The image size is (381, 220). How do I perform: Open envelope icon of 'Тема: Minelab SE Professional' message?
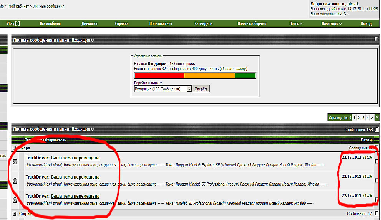point(15,200)
